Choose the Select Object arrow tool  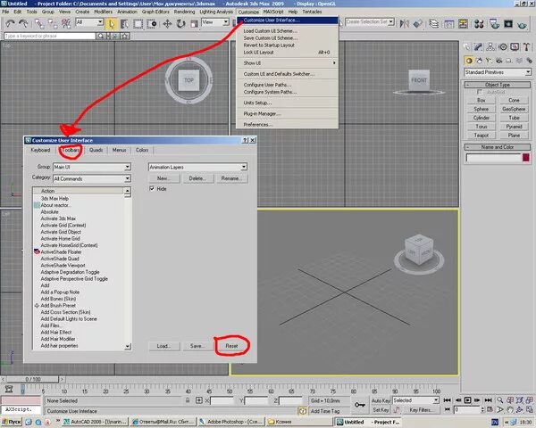[112, 23]
